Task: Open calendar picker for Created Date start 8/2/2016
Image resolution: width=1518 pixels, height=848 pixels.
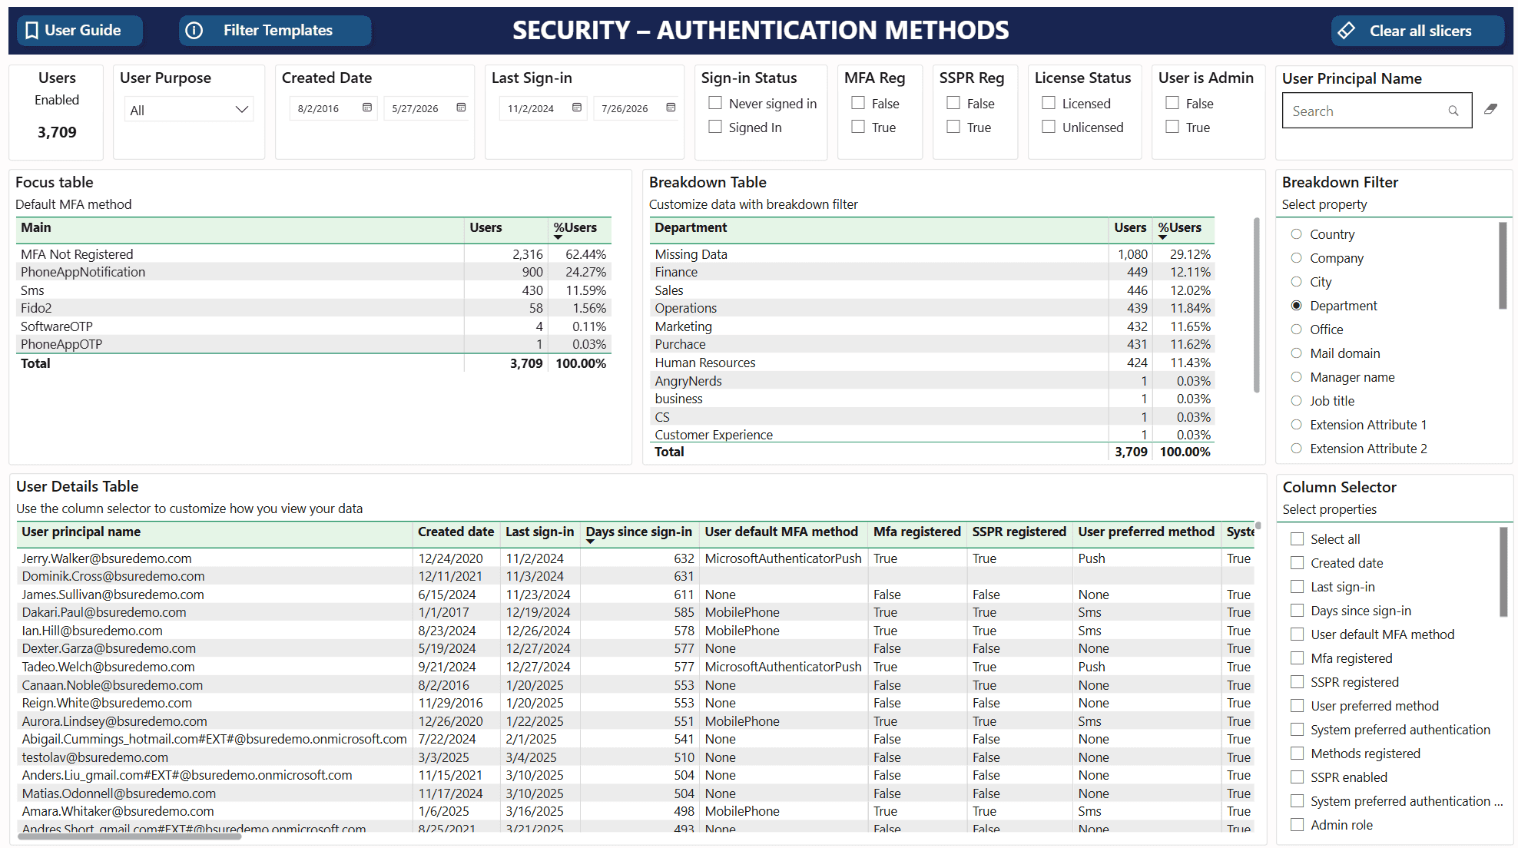Action: (367, 108)
